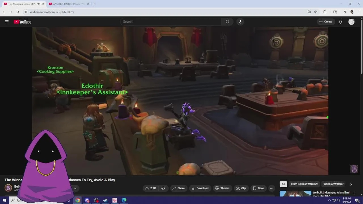The height and width of the screenshot is (204, 363).
Task: Share the video
Action: point(178,188)
